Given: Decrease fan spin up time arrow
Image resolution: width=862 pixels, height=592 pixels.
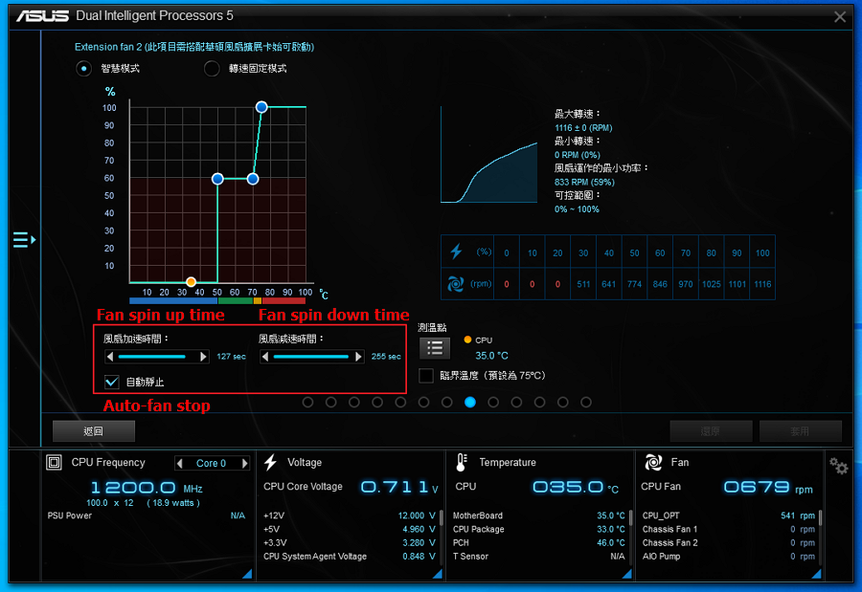Looking at the screenshot, I should click(x=110, y=357).
